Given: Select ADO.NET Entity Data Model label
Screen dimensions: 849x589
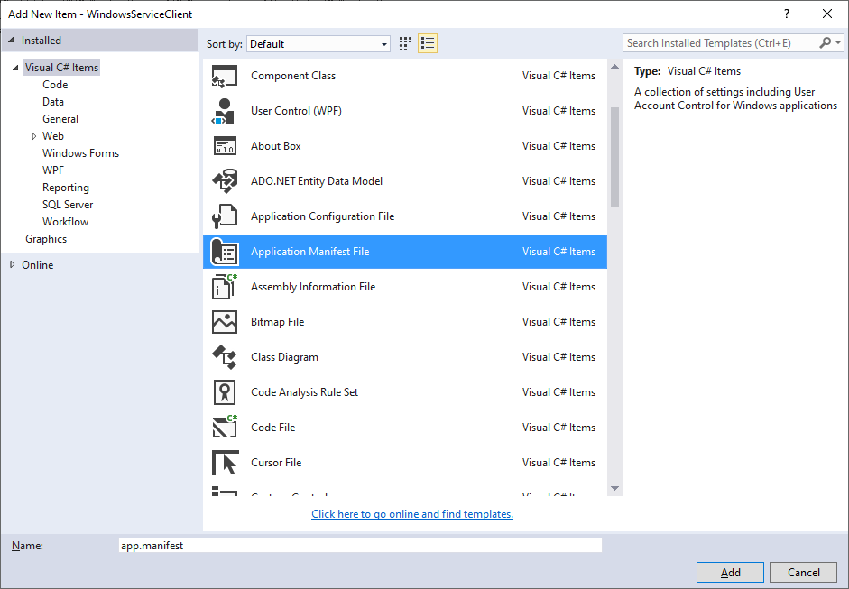Looking at the screenshot, I should click(317, 181).
